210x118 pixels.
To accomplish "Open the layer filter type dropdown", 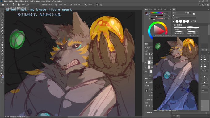I will click(149, 48).
